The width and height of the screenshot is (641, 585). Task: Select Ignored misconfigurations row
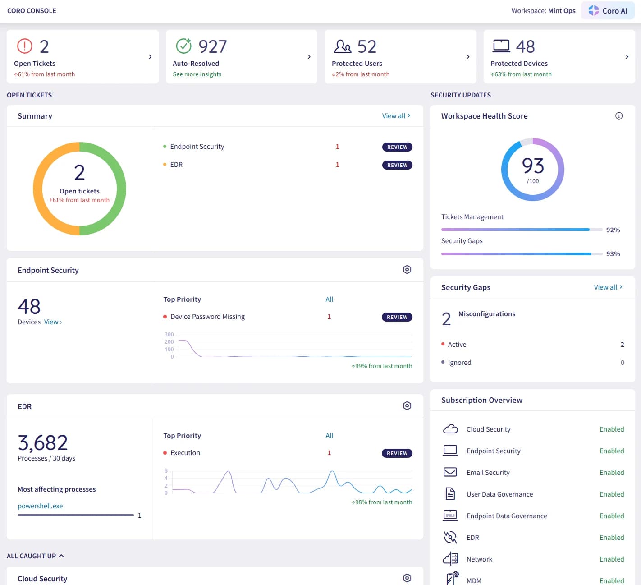coord(533,363)
